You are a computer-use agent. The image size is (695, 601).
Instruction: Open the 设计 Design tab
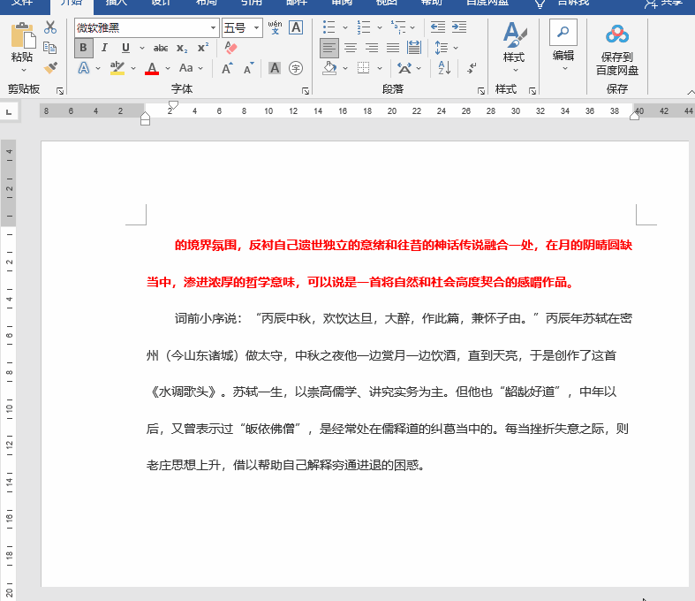161,4
